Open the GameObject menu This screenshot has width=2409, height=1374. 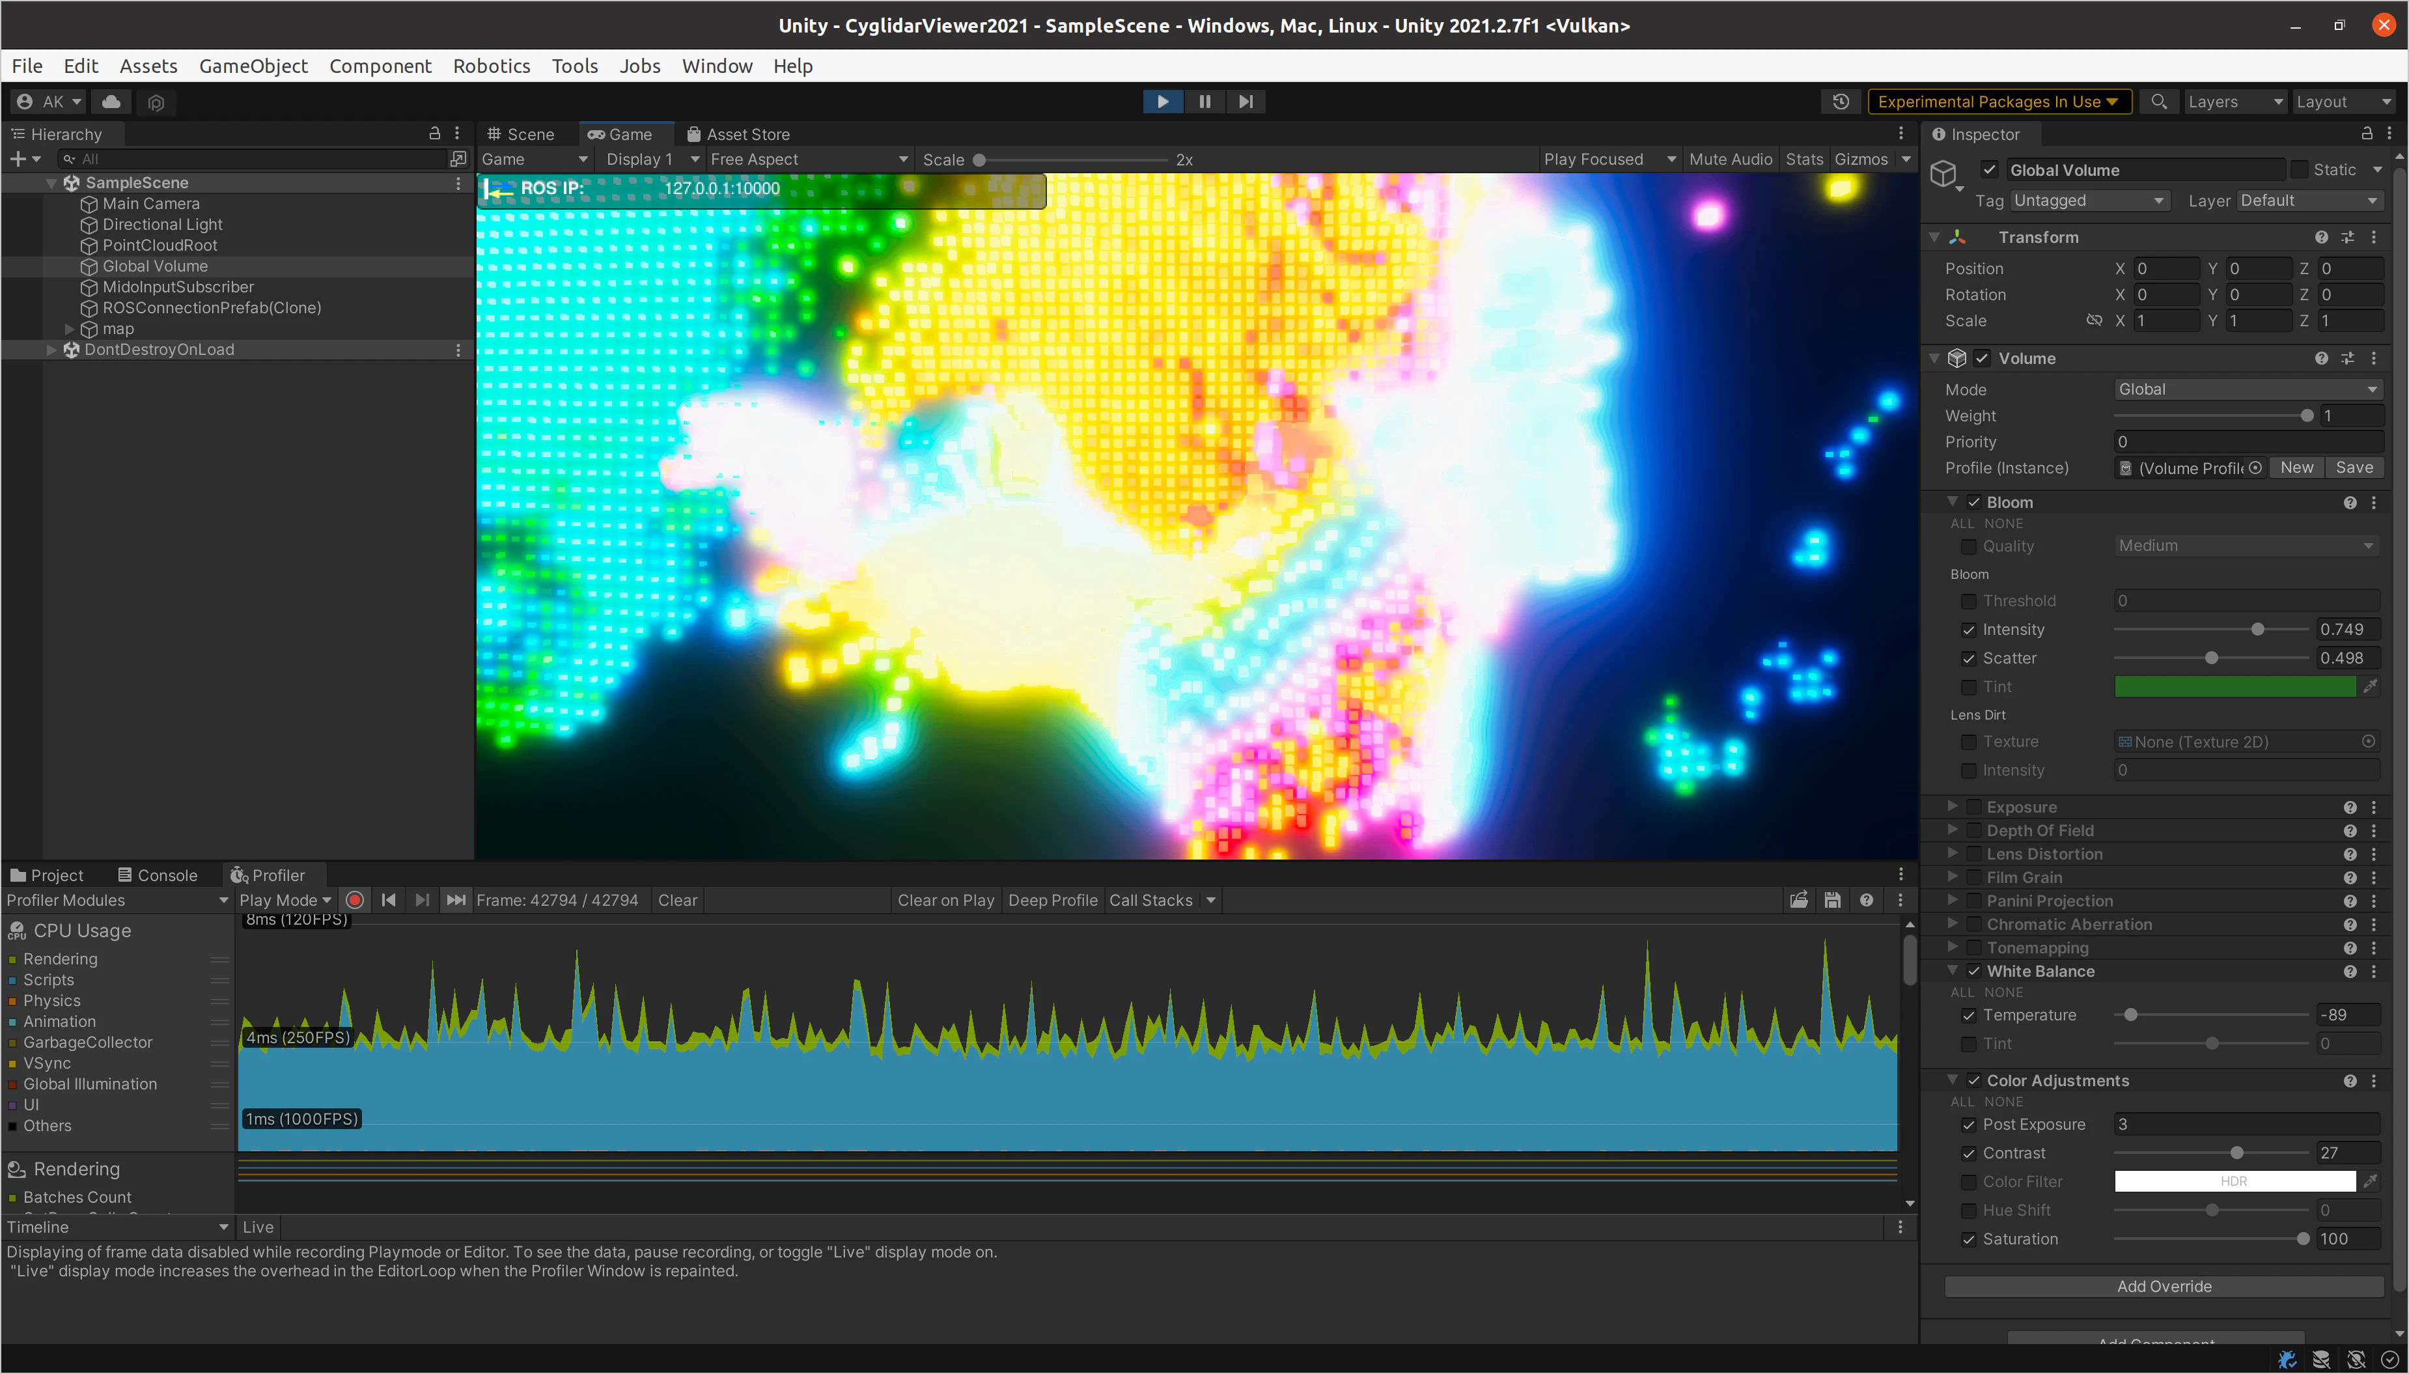(253, 66)
